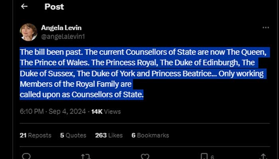Click the 6 Bookmarks count
The image size is (279, 159).
tap(150, 135)
